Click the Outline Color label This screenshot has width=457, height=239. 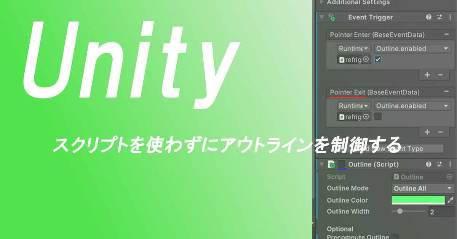(x=347, y=200)
